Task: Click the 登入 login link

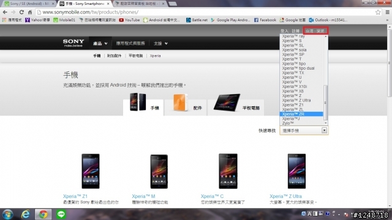Action: [284, 31]
